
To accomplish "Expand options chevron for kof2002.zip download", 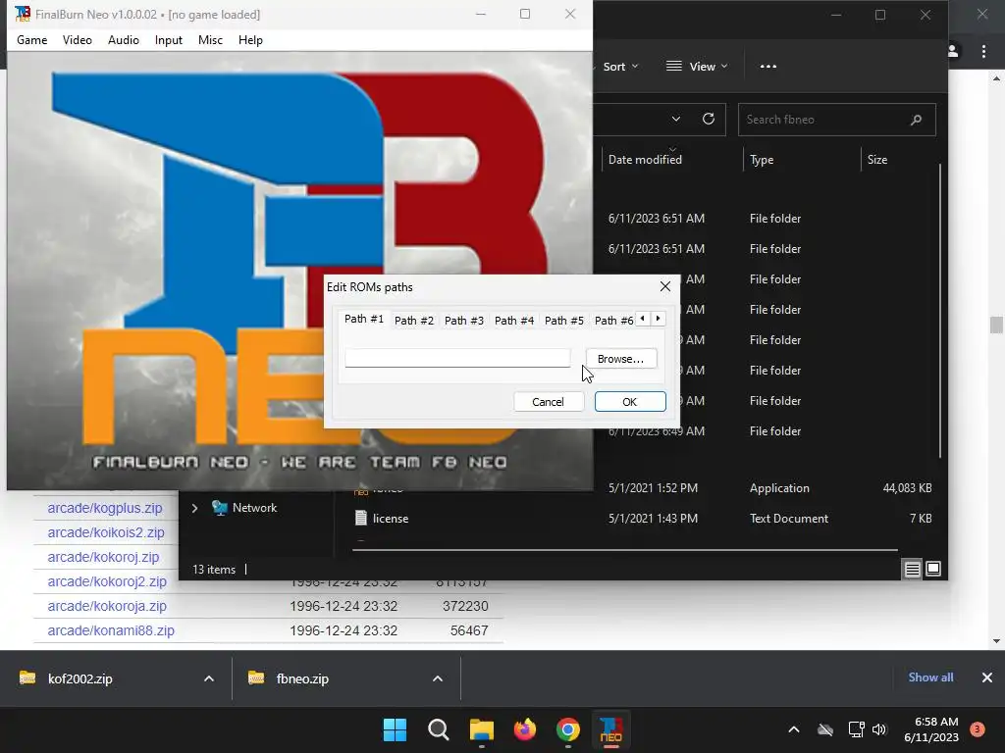I will (x=209, y=678).
